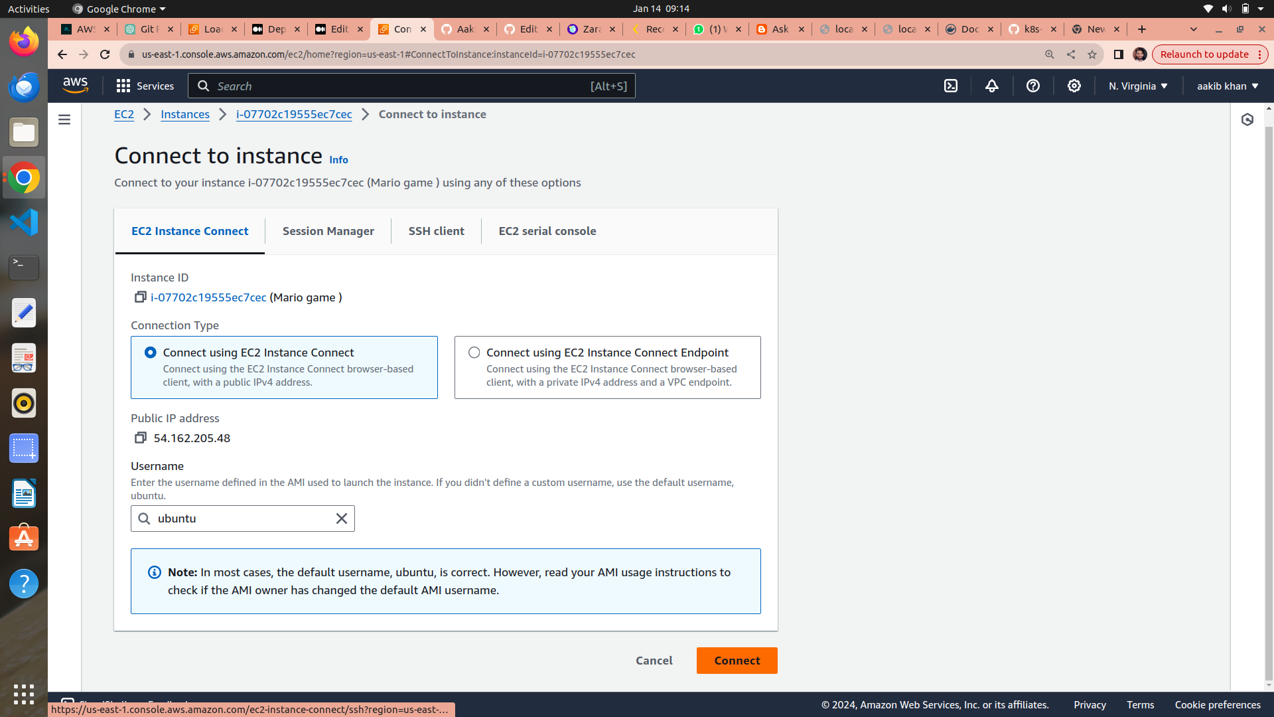Open Help from the dock
Viewport: 1274px width, 717px height.
tap(24, 584)
